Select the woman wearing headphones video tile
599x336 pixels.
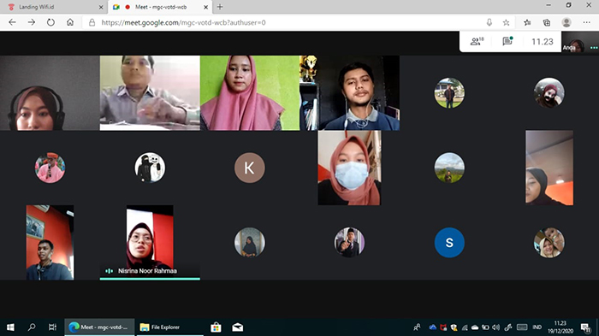pos(50,93)
